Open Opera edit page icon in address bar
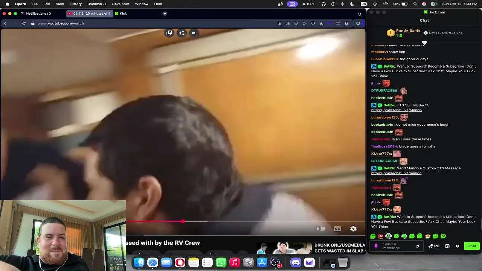The image size is (482, 271). click(x=279, y=23)
